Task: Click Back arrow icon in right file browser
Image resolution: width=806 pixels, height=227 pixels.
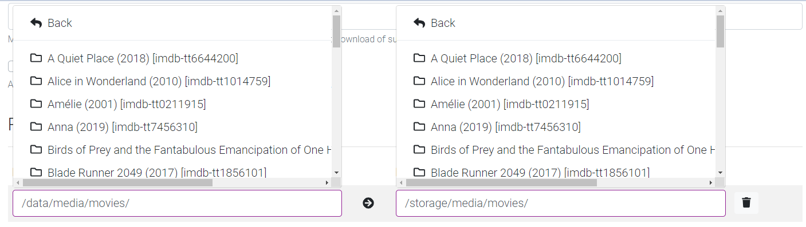Action: point(419,23)
